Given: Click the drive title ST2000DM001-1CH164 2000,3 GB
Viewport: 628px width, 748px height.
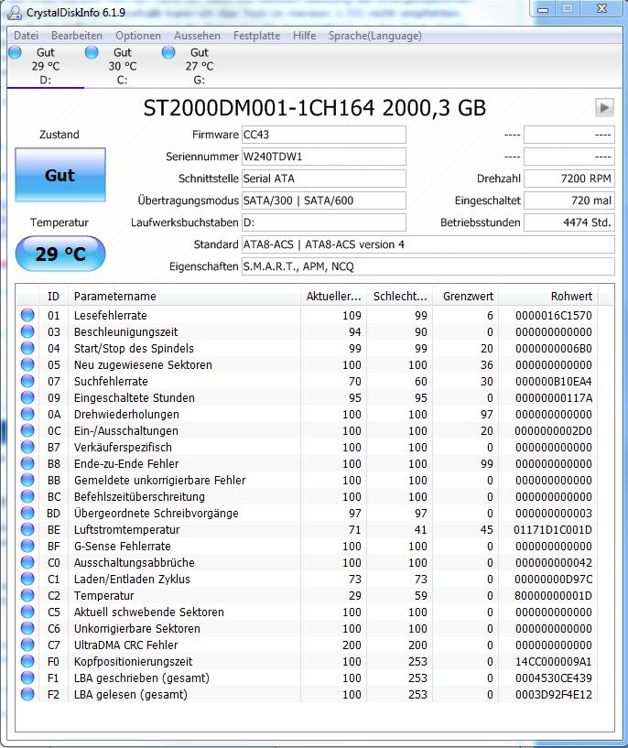Looking at the screenshot, I should [x=314, y=108].
